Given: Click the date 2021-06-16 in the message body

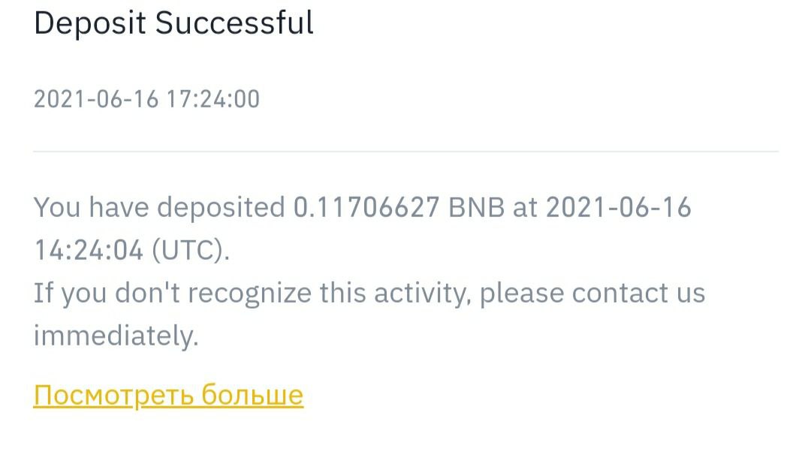Looking at the screenshot, I should (618, 207).
